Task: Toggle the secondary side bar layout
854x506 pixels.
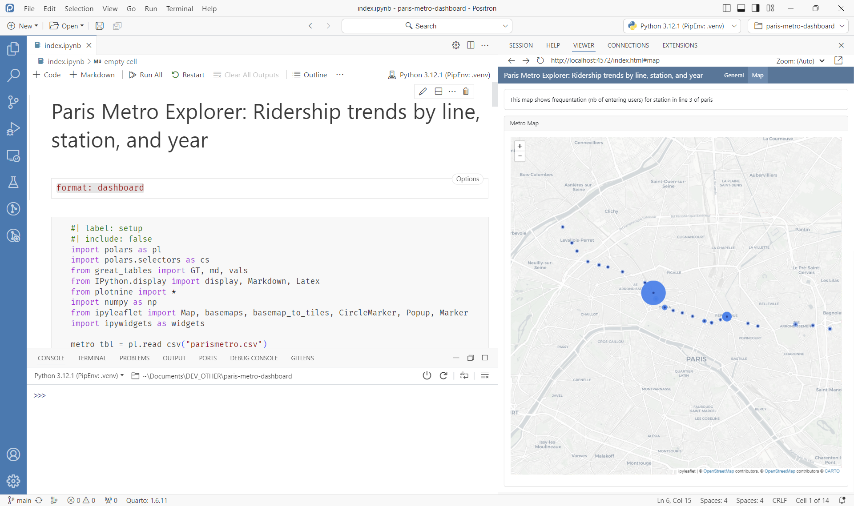Action: [756, 8]
